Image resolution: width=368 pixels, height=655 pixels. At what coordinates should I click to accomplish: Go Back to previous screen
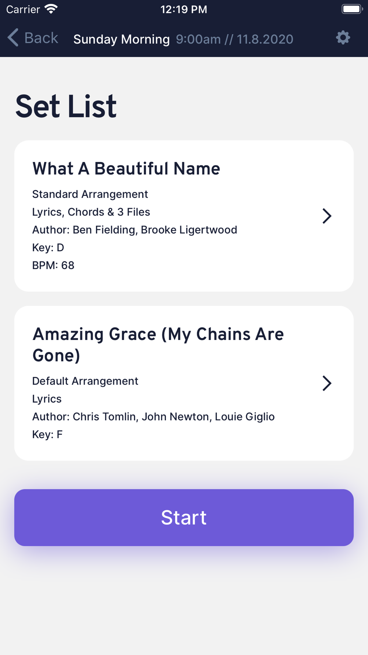(33, 38)
